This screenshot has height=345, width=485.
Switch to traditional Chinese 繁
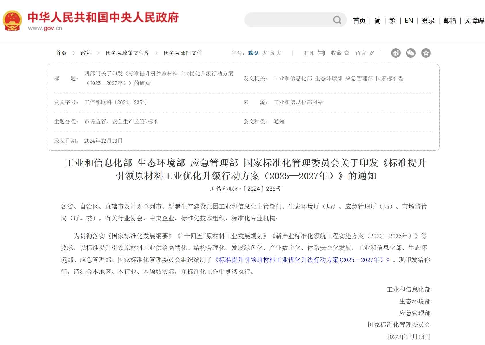tap(393, 21)
